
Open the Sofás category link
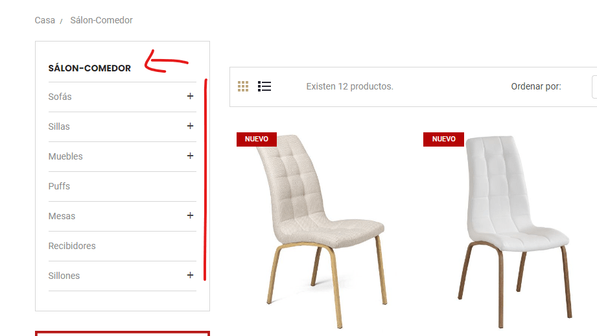[60, 97]
